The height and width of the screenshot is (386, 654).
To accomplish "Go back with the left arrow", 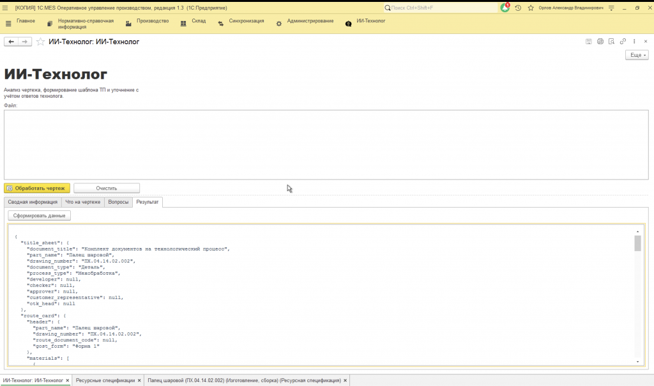I will [x=11, y=42].
